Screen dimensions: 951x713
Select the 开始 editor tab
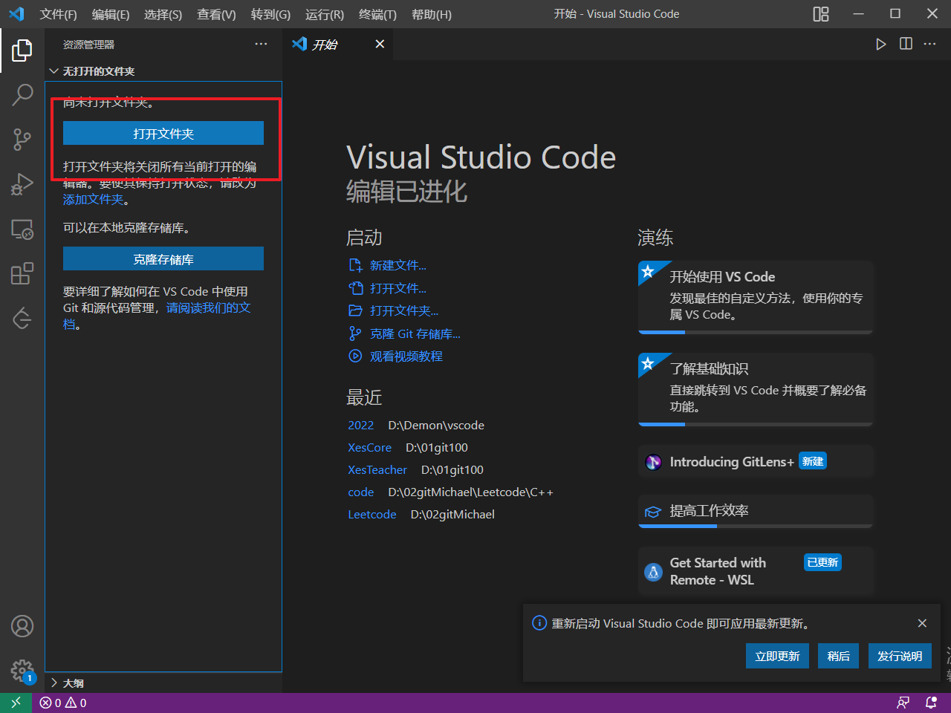point(339,44)
